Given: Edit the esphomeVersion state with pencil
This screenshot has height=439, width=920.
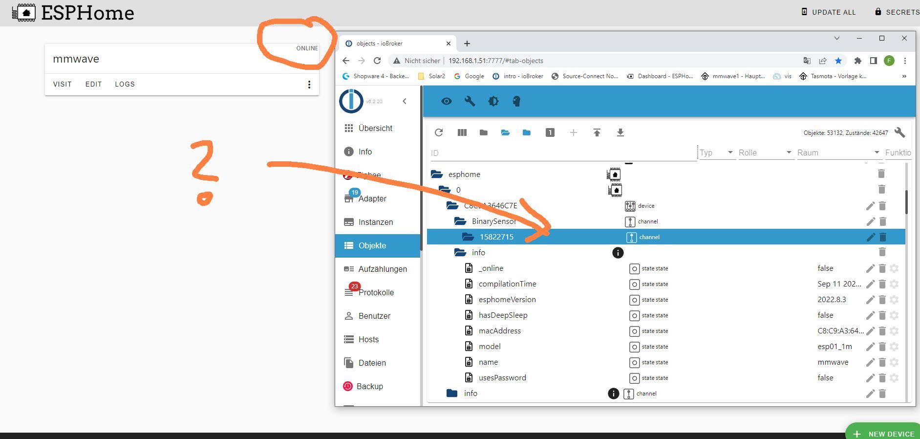Looking at the screenshot, I should click(871, 300).
